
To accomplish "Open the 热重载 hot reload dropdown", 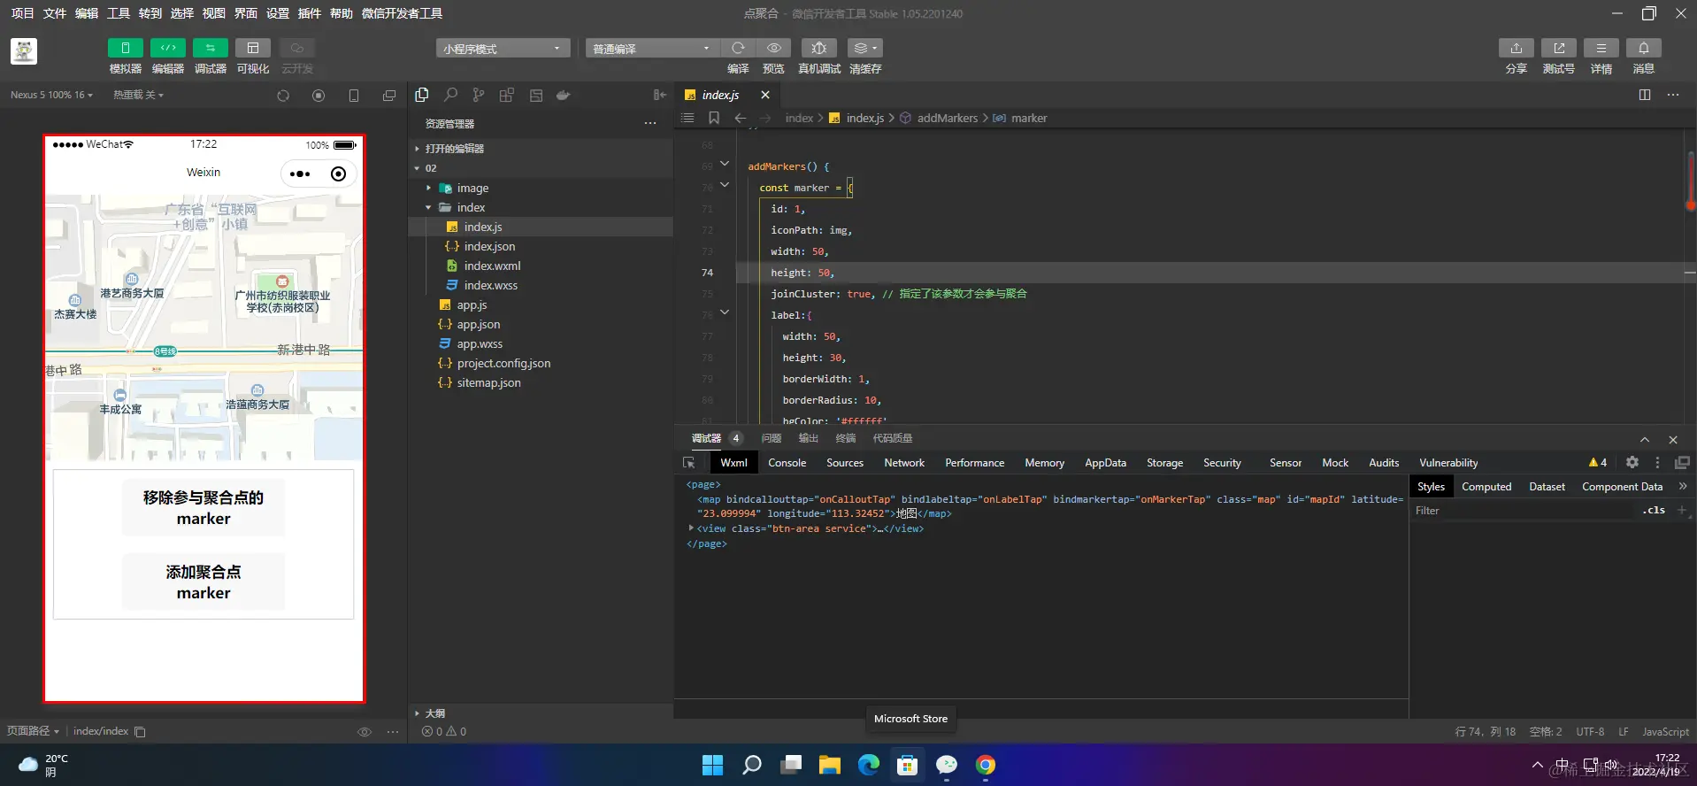I will point(138,95).
